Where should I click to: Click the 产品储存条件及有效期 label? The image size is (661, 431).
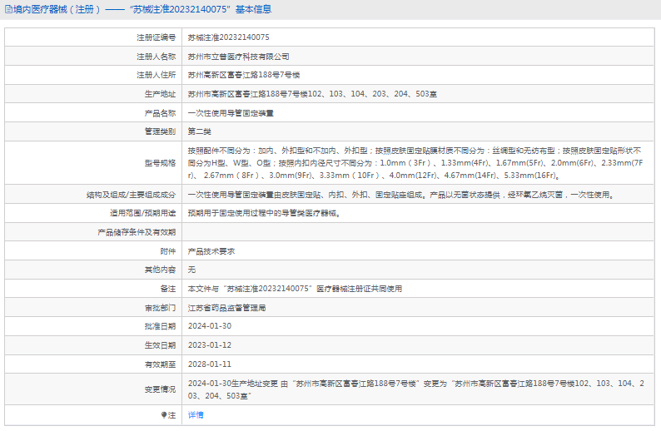pos(137,232)
